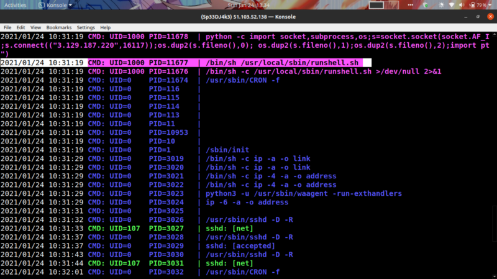Image resolution: width=497 pixels, height=279 pixels.
Task: Switch to the first workspace thumbnail
Action: [376, 5]
